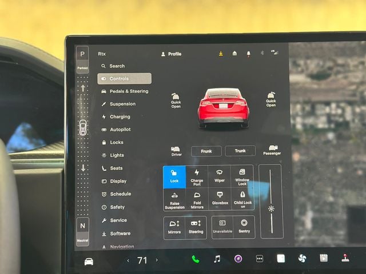Open the Display settings

[114, 181]
